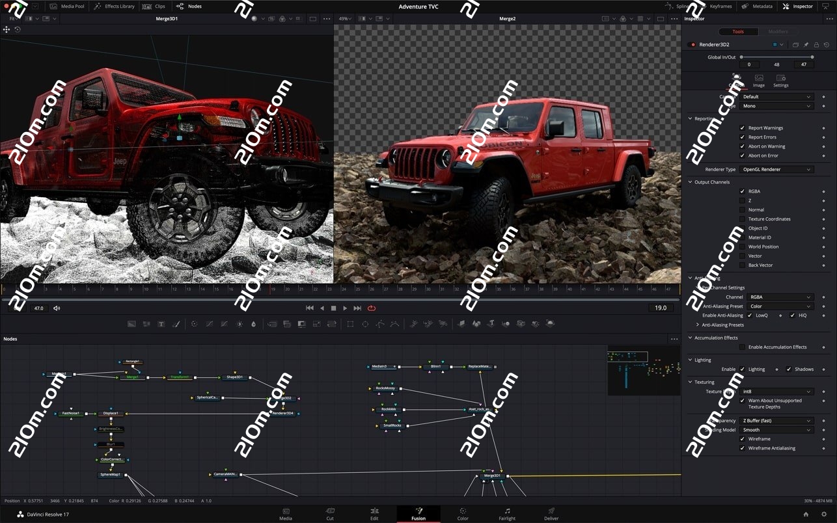Viewport: 837px width, 523px height.
Task: Add a Renderer3D tool from toolbar
Action: (550, 323)
